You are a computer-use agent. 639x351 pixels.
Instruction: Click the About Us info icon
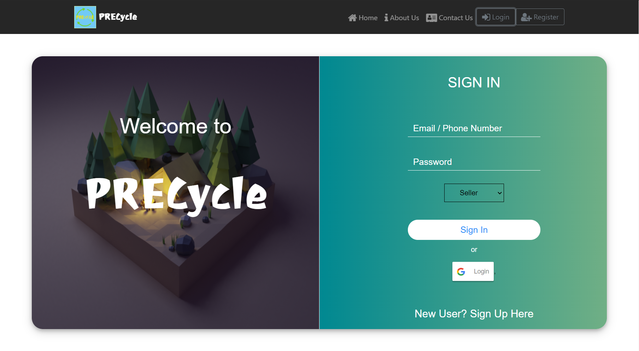(386, 18)
